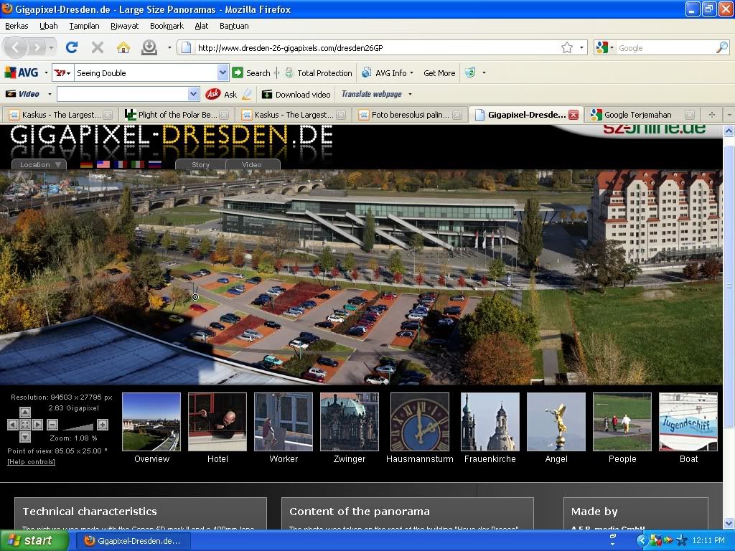Screen dimensions: 735x551
Task: Click the Download video toolbar button
Action: [x=296, y=94]
